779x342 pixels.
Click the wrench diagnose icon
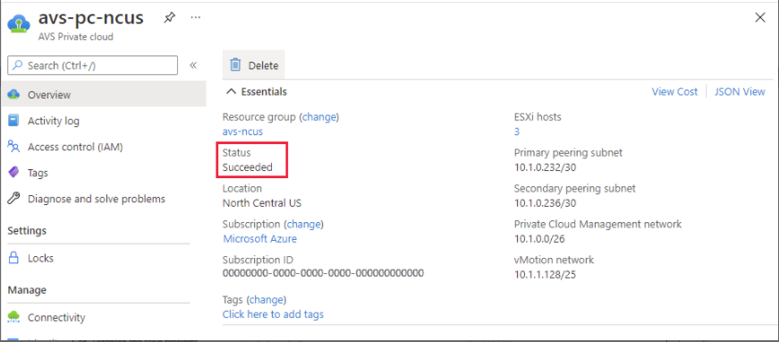point(13,199)
